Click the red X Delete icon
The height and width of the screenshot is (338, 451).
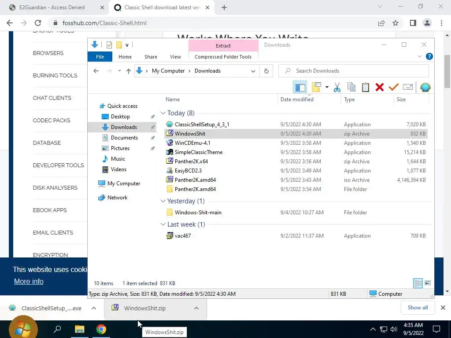point(380,87)
